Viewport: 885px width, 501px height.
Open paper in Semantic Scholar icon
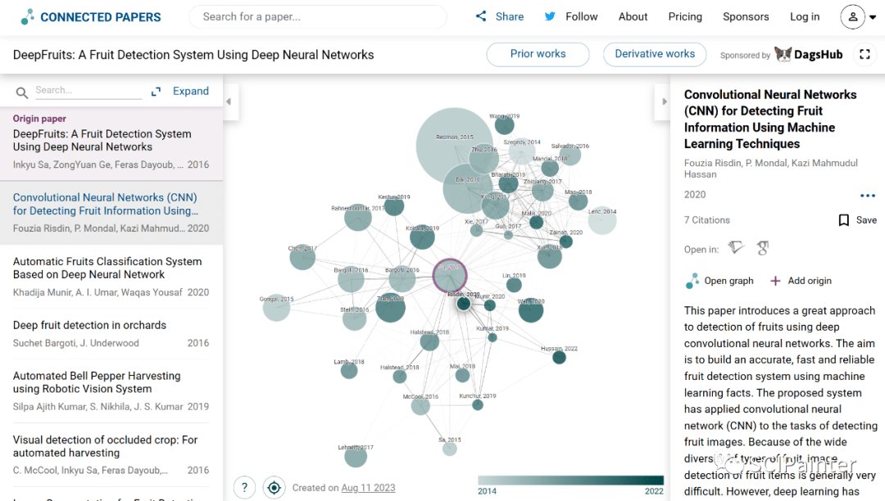pos(735,248)
